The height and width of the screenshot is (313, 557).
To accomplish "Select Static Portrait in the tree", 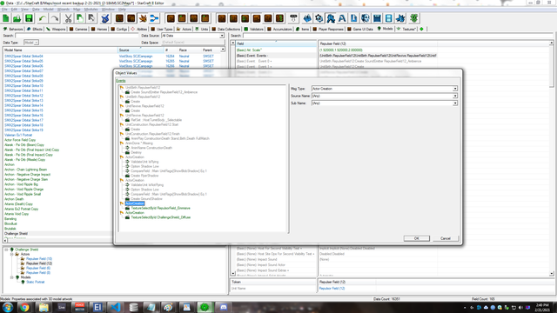I will point(35,282).
